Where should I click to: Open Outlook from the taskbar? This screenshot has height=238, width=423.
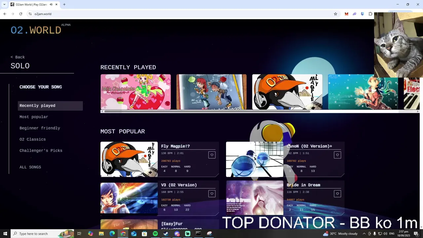click(x=134, y=234)
